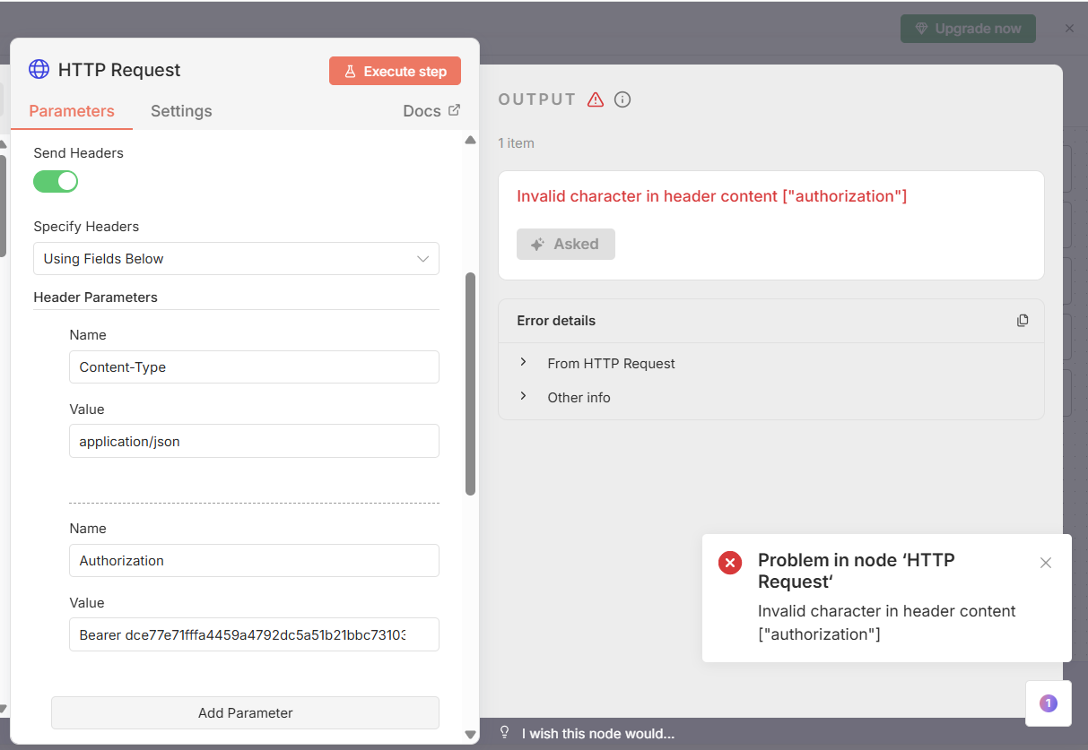Image resolution: width=1088 pixels, height=750 pixels.
Task: Switch to the Settings tab
Action: pos(181,111)
